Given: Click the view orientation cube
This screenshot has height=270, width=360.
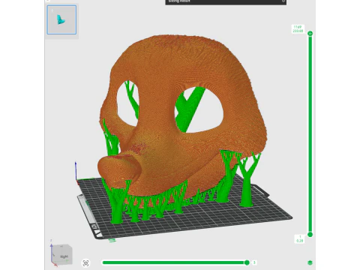Looking at the screenshot, I should click(61, 254).
